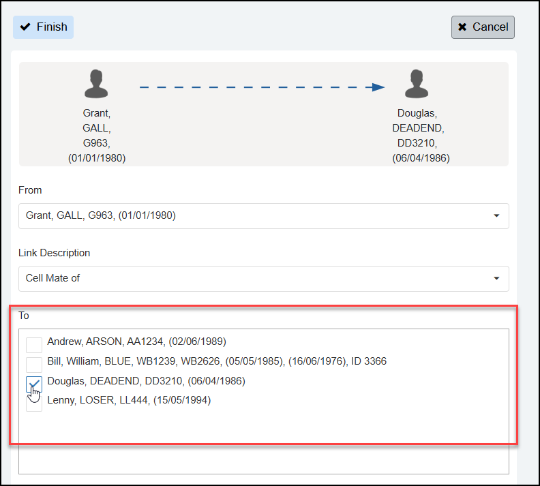The width and height of the screenshot is (540, 486).
Task: Click the Douglas DEADEND DD3210 list entry text
Action: (146, 381)
